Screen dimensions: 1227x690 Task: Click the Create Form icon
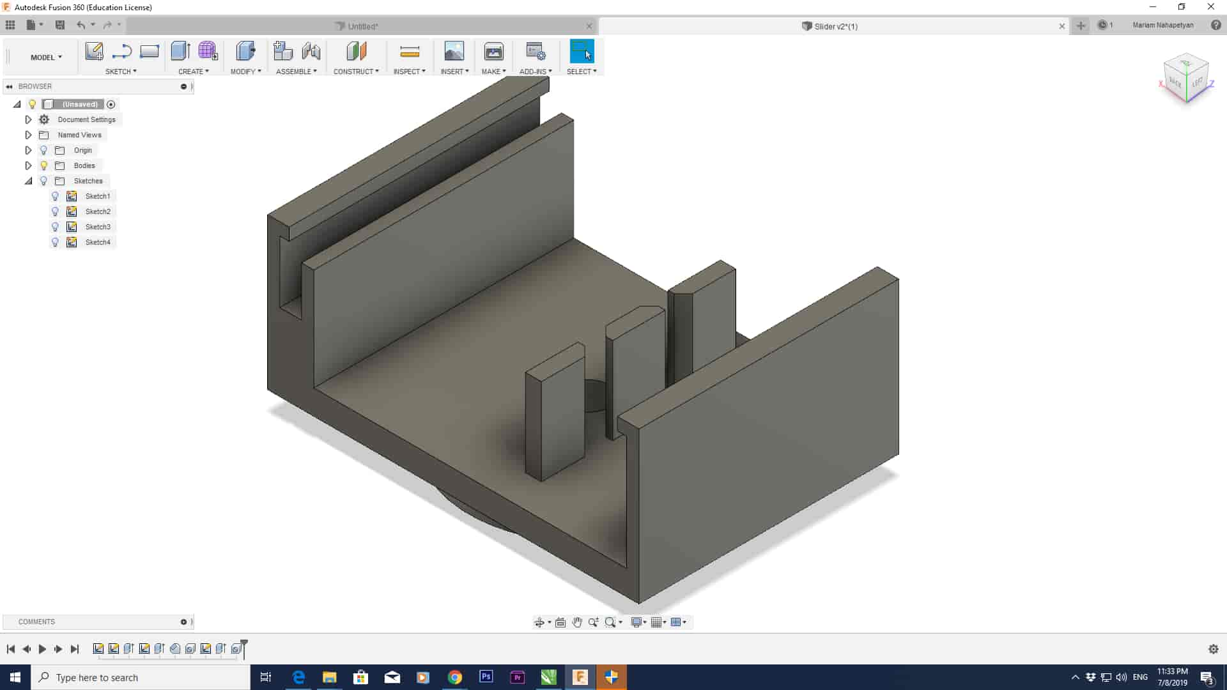point(208,51)
